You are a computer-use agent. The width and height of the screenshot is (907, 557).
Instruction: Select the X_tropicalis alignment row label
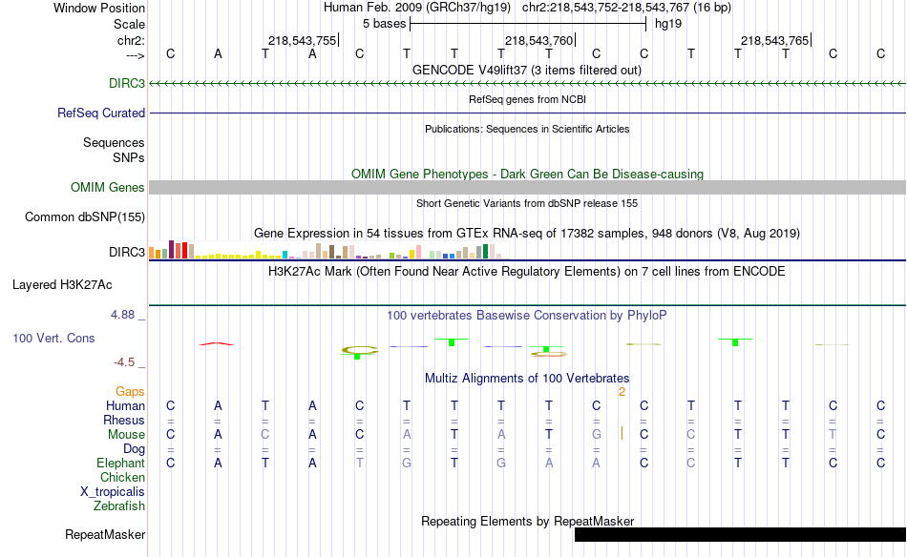pos(113,492)
